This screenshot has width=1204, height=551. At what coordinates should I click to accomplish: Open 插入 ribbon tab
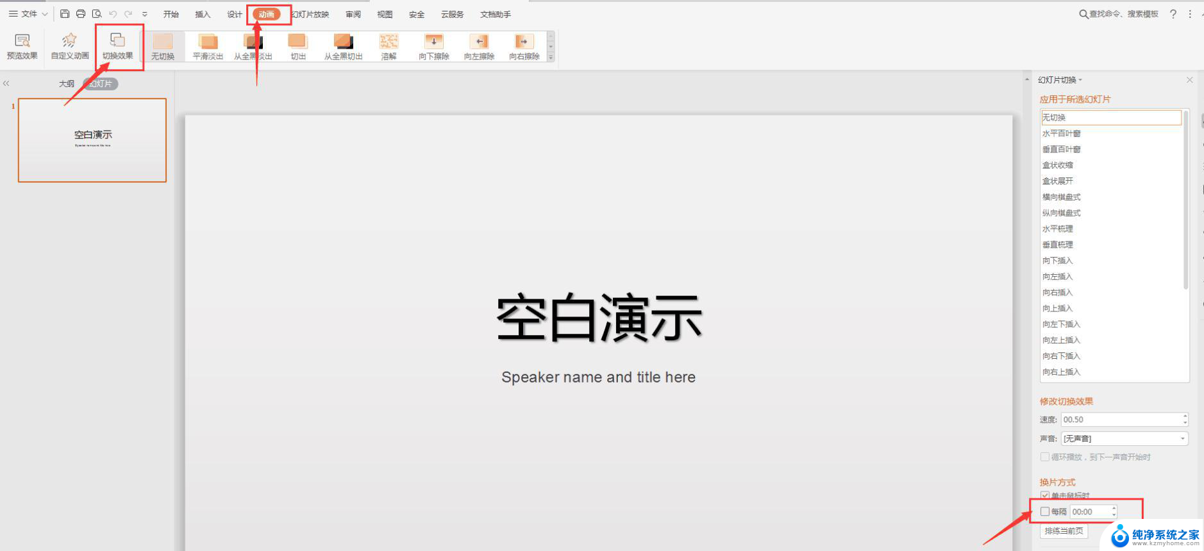(x=203, y=14)
